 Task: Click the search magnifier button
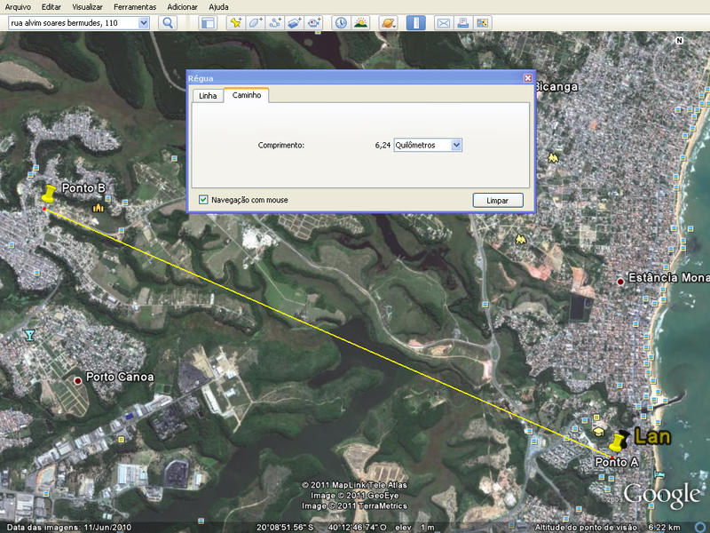tap(168, 23)
